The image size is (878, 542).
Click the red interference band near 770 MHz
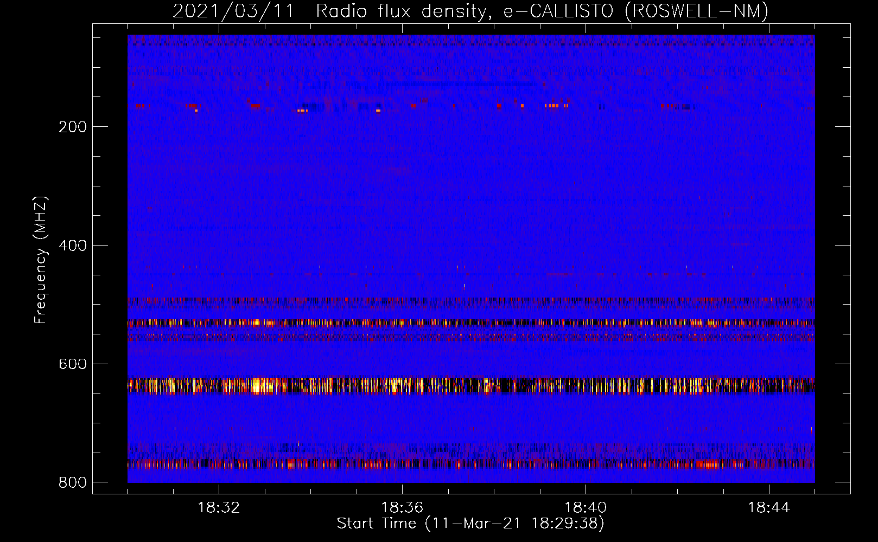471,464
